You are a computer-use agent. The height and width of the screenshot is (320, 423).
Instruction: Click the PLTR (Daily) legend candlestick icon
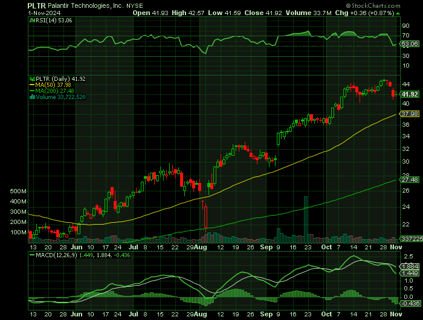[x=31, y=78]
